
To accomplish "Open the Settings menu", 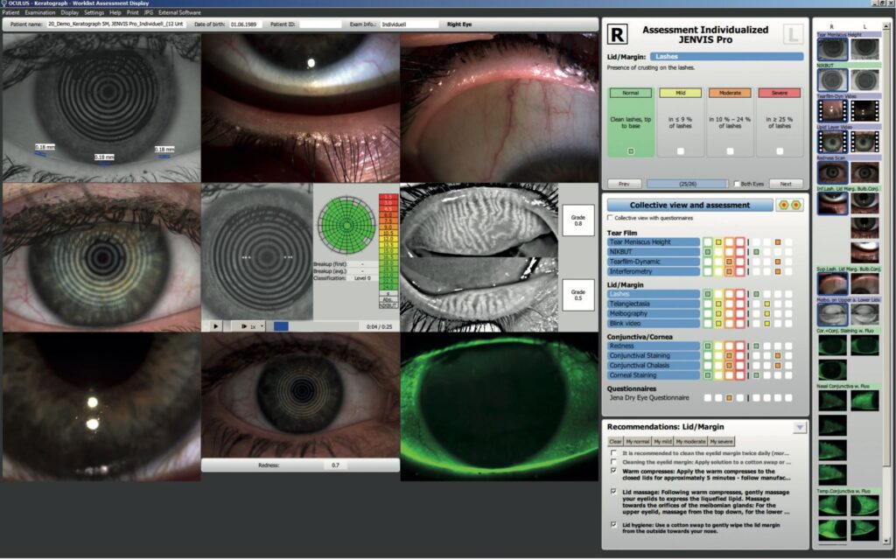I will 94,12.
